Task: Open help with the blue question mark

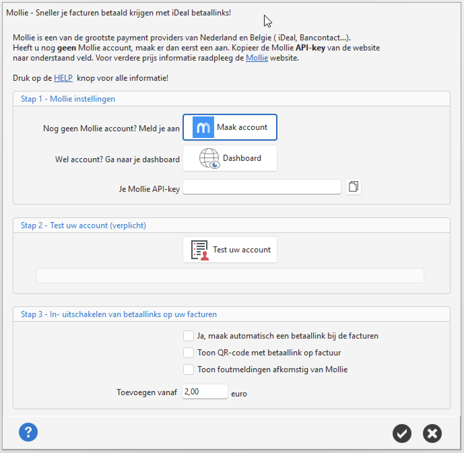Action: pos(28,432)
